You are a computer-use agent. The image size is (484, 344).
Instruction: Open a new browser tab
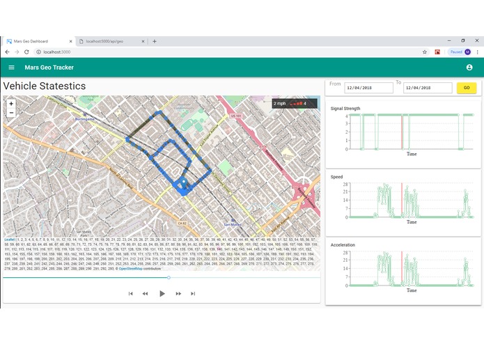tap(155, 41)
